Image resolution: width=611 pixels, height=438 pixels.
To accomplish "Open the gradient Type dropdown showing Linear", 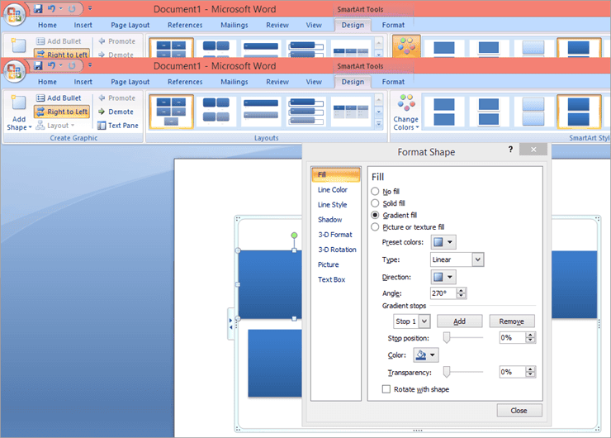I will 457,259.
